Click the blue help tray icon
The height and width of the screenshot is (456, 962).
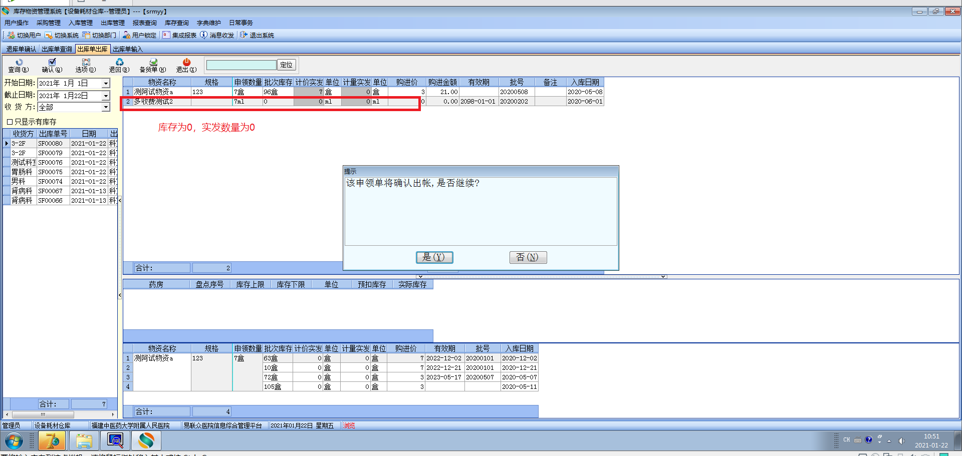point(869,440)
